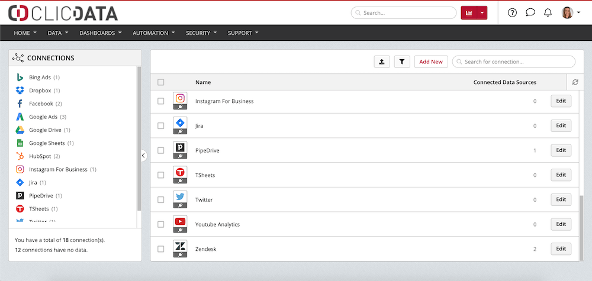Screen dimensions: 592x281
Task: Click the Google Sheets icon in sidebar
Action: [x=20, y=143]
